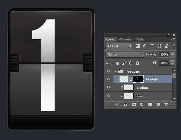Filter layers by type (text) layers
181x140 pixels.
[152, 46]
